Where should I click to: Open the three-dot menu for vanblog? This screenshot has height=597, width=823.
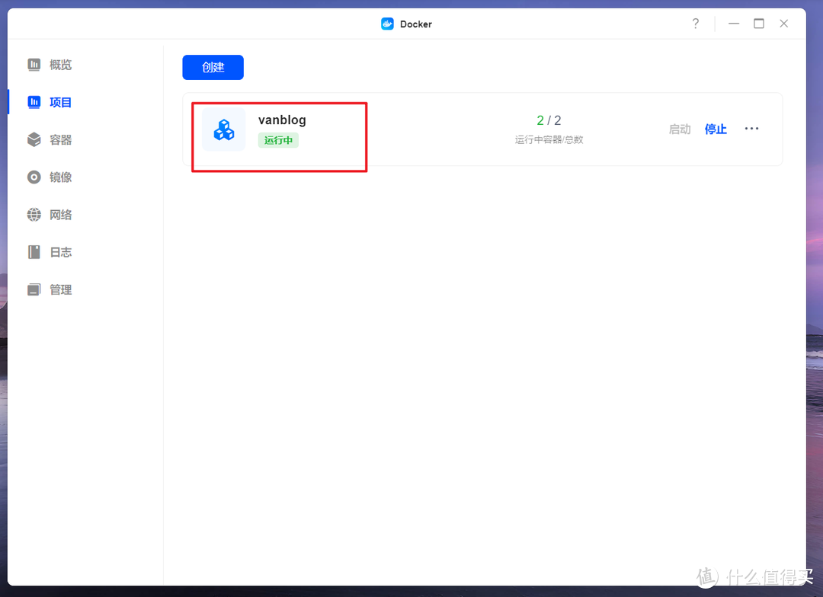pyautogui.click(x=751, y=129)
